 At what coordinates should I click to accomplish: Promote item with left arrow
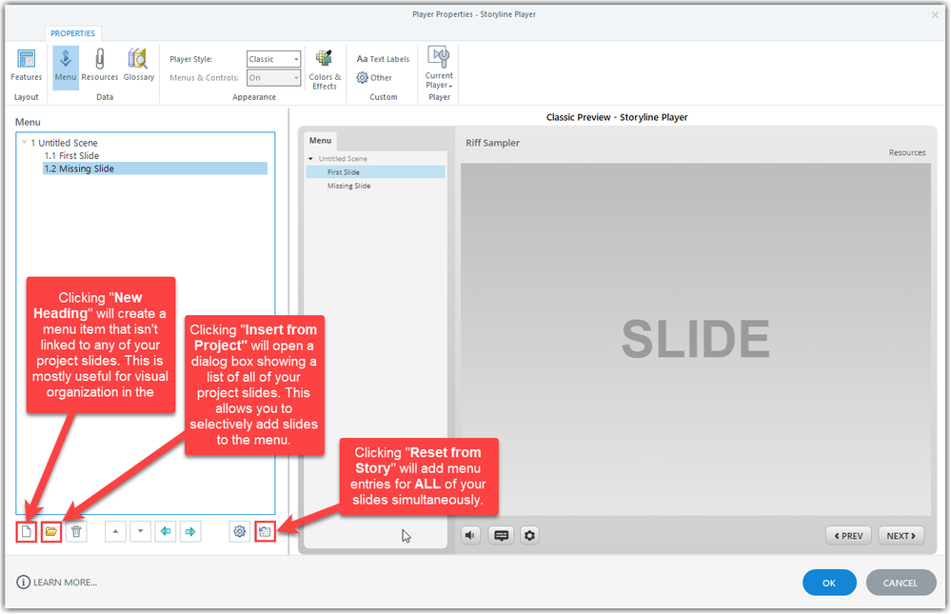(166, 532)
